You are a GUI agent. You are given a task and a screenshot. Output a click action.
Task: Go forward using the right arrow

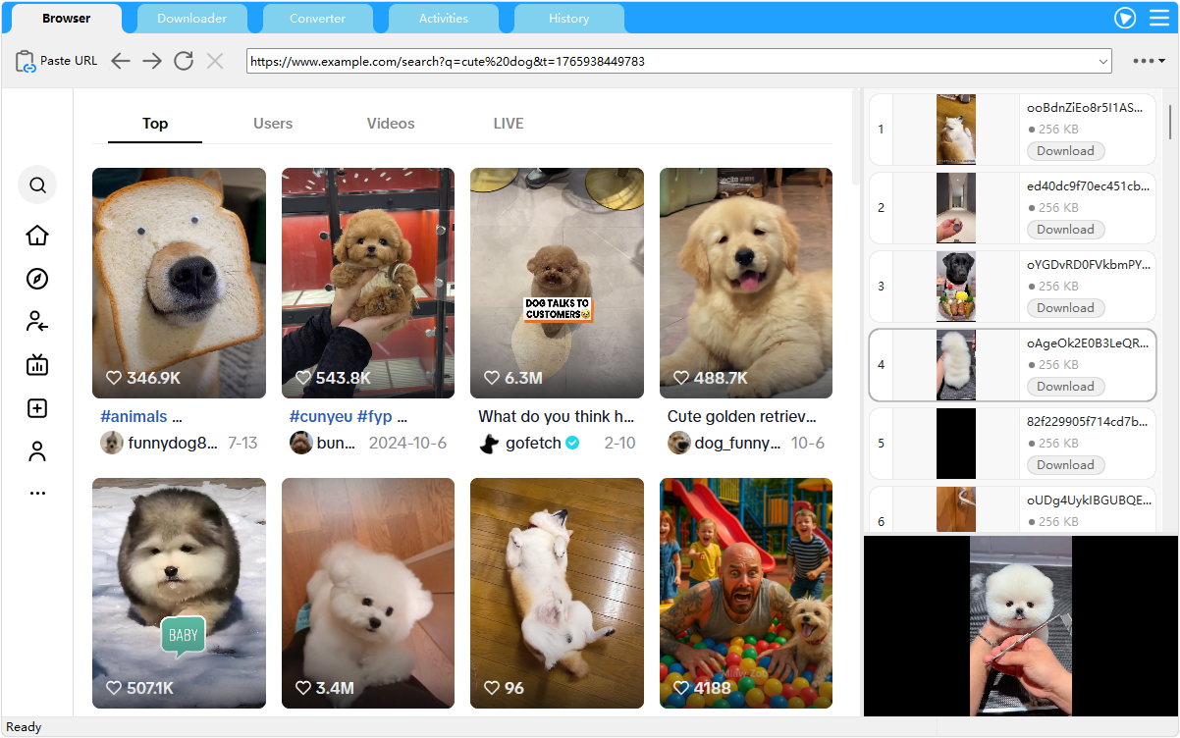pyautogui.click(x=152, y=61)
